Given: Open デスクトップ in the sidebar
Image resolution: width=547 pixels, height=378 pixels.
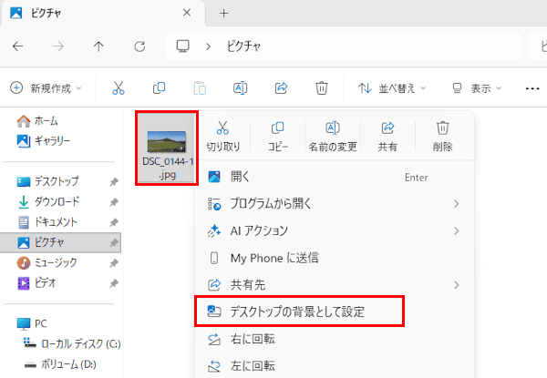Looking at the screenshot, I should [61, 181].
